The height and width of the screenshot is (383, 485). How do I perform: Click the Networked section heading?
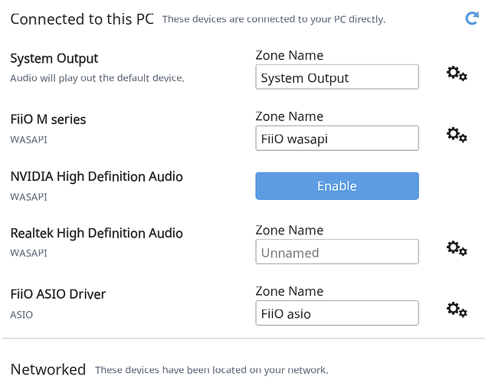[x=48, y=369]
